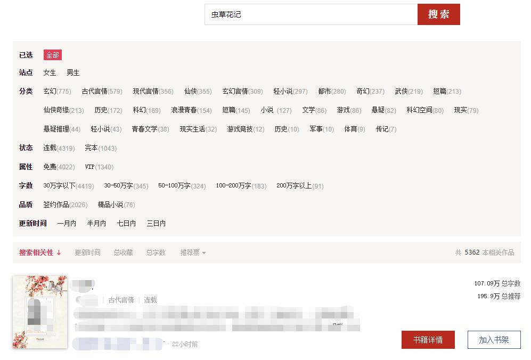Screen dimensions: 531x360
Task: Sort results by 更新时间
Action: pyautogui.click(x=87, y=252)
